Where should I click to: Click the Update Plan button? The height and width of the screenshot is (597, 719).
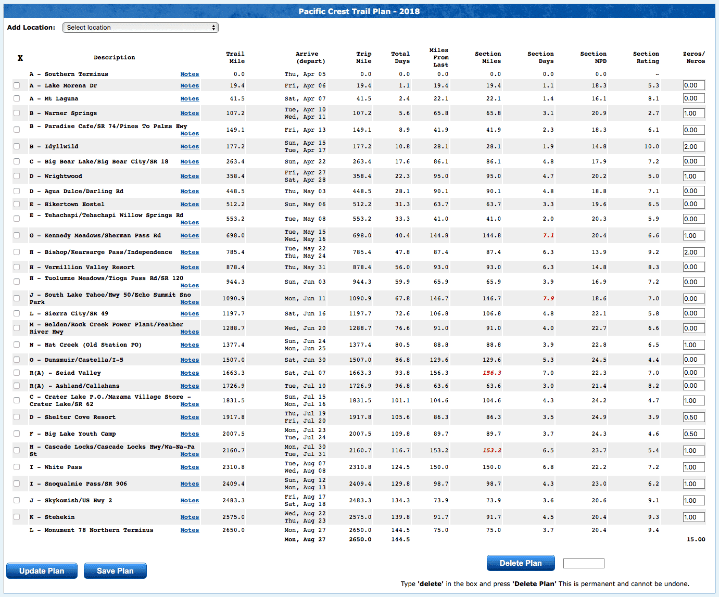click(x=42, y=570)
